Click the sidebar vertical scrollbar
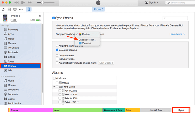195x114 pixels. tap(42, 58)
